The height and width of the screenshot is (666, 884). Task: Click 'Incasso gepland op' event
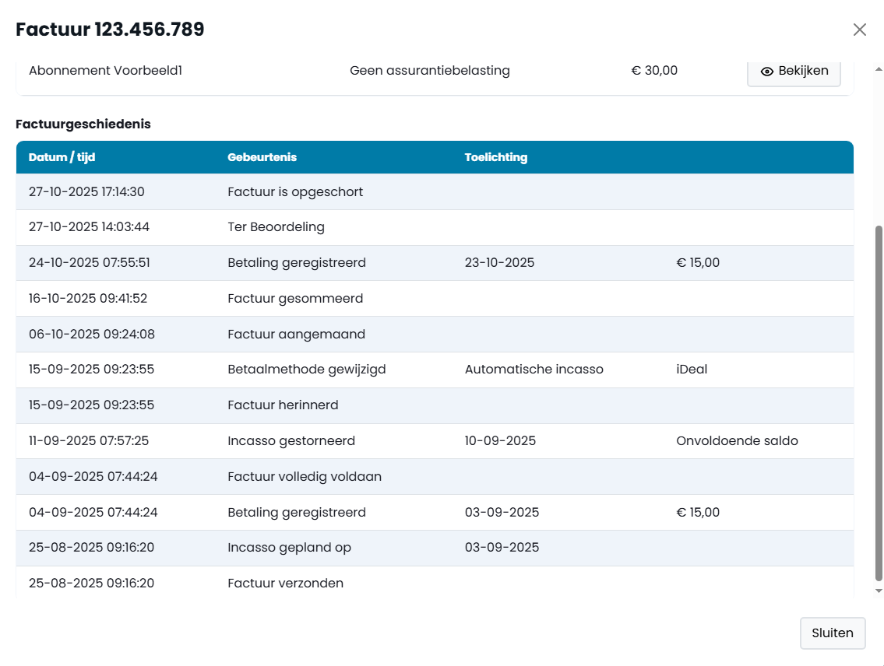(x=289, y=547)
